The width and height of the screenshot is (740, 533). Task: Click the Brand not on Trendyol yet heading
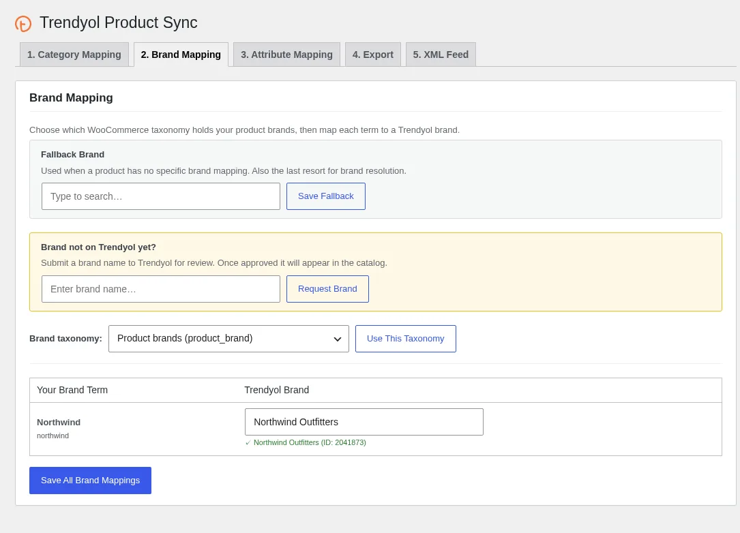[99, 247]
